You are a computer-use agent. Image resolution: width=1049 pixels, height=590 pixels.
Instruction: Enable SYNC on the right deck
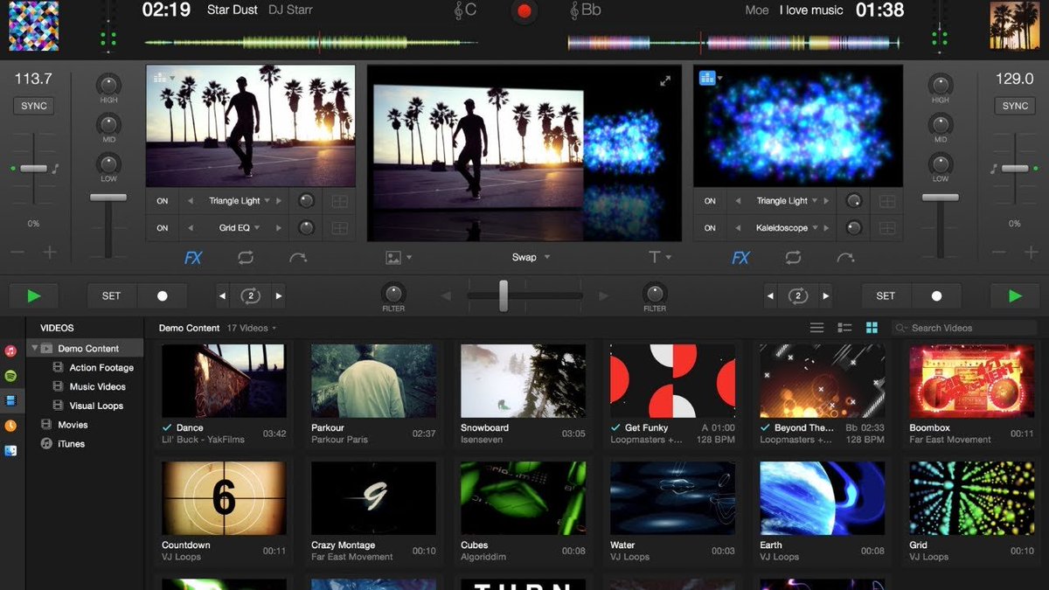(x=1015, y=106)
